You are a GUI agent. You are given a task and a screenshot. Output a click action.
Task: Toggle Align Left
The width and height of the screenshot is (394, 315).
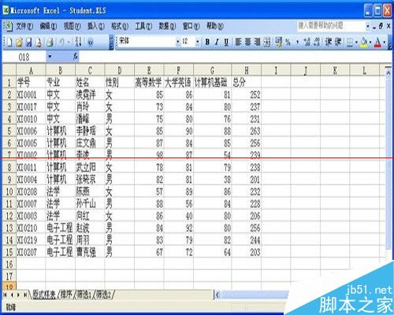pos(238,42)
